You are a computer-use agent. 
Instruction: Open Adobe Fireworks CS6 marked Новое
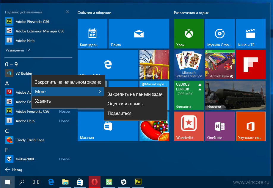pyautogui.click(x=37, y=111)
